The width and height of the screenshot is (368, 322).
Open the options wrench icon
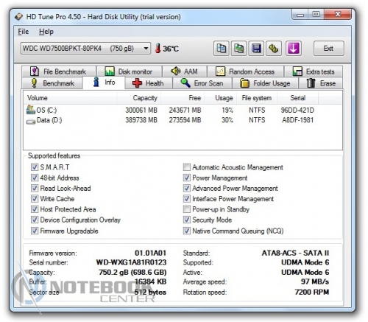coord(274,49)
